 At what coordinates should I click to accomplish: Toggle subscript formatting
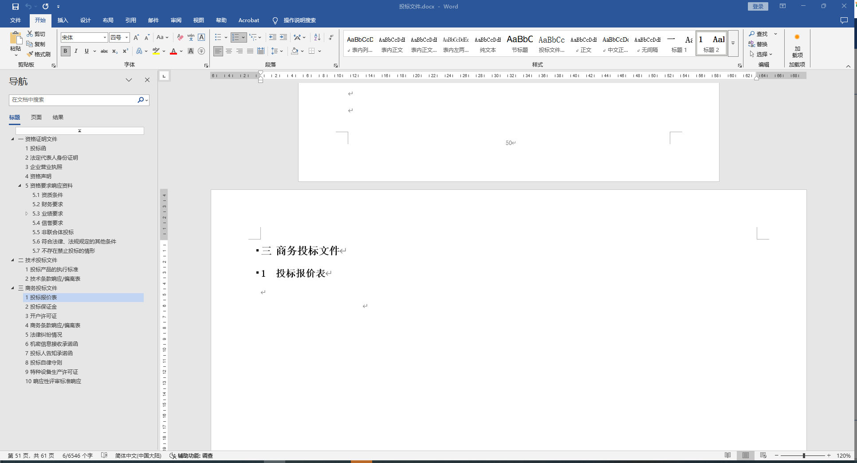point(115,51)
